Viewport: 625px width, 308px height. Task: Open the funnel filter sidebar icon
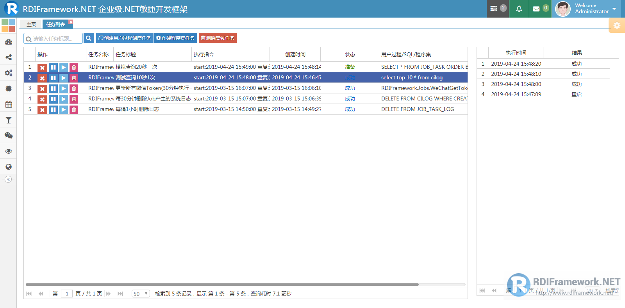pyautogui.click(x=8, y=120)
